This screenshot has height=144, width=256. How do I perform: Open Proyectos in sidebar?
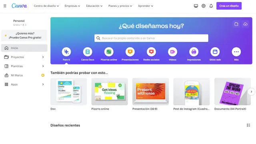[24, 57]
